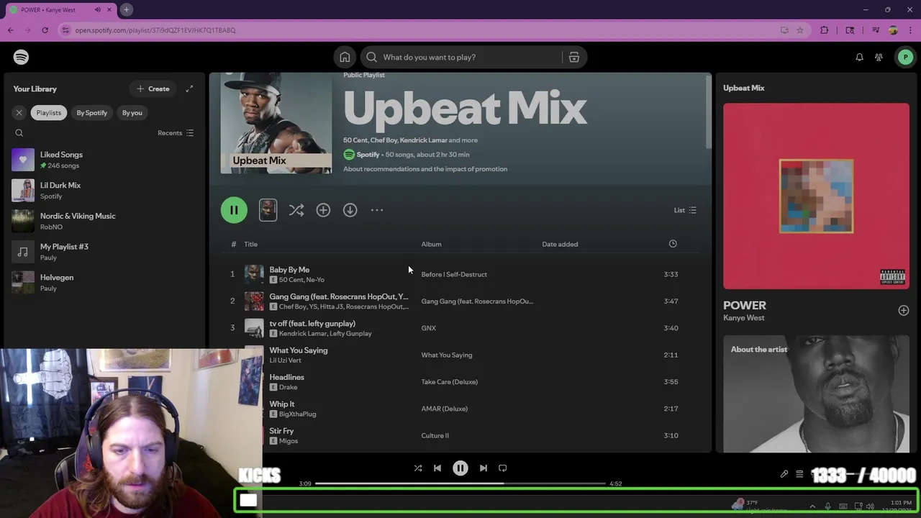Click the duration clock column header
This screenshot has height=518, width=921.
pyautogui.click(x=673, y=244)
